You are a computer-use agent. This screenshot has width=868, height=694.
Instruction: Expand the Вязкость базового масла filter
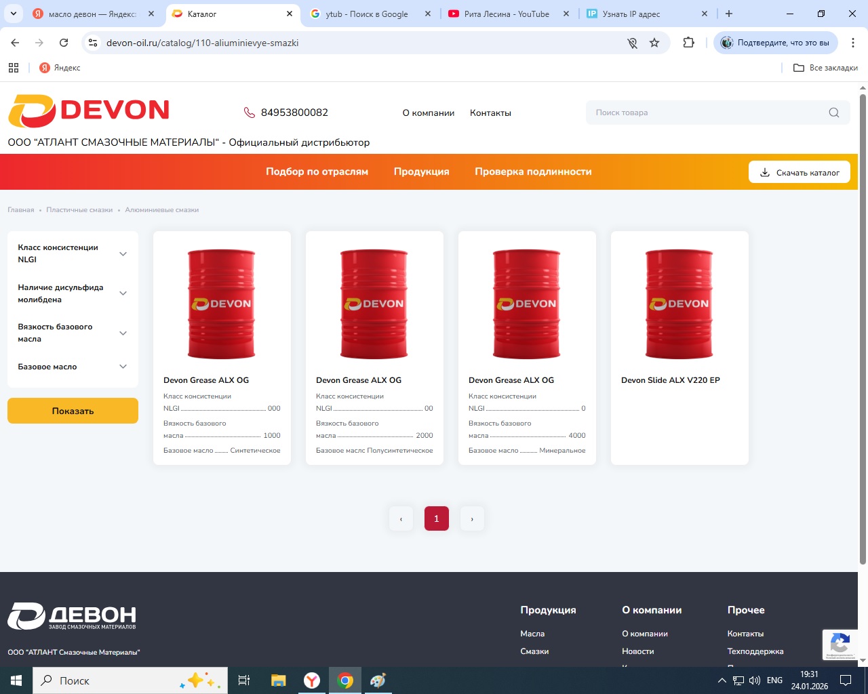[x=73, y=333]
